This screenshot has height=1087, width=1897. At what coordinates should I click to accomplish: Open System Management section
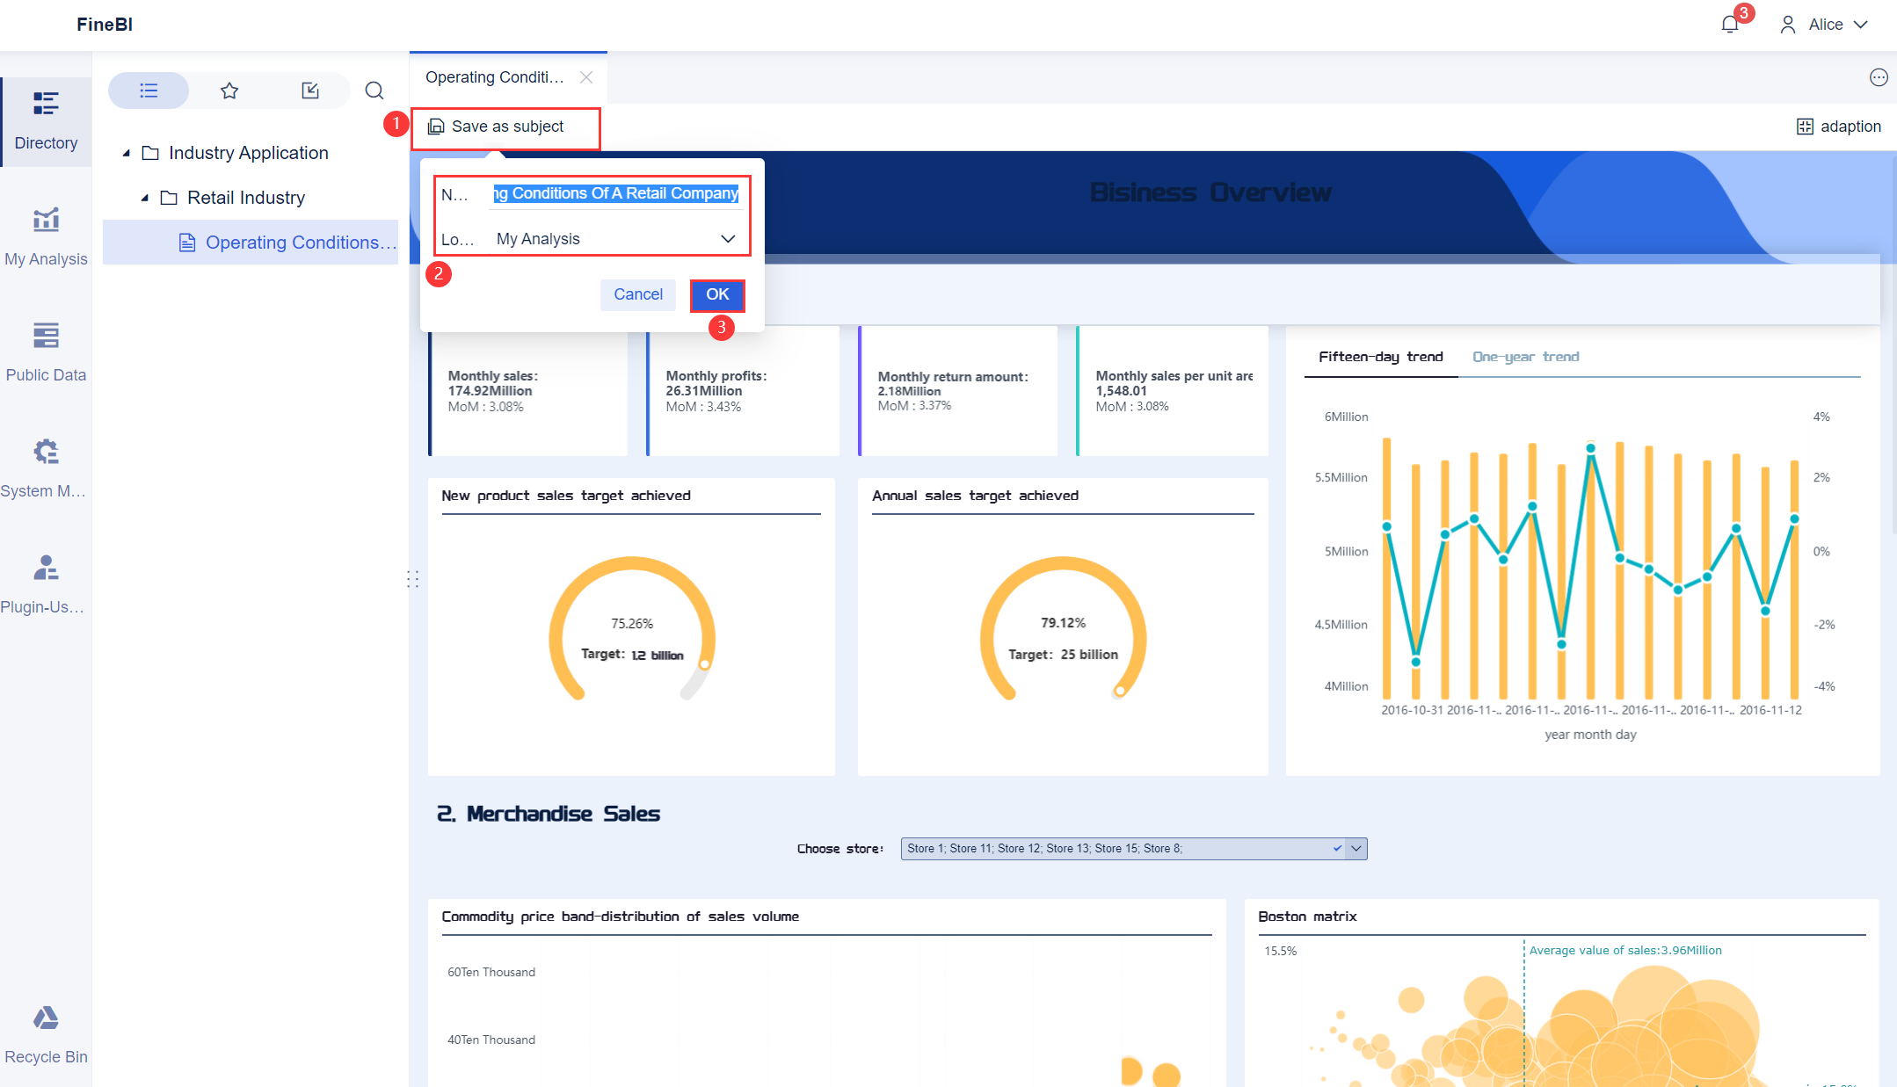coord(46,469)
